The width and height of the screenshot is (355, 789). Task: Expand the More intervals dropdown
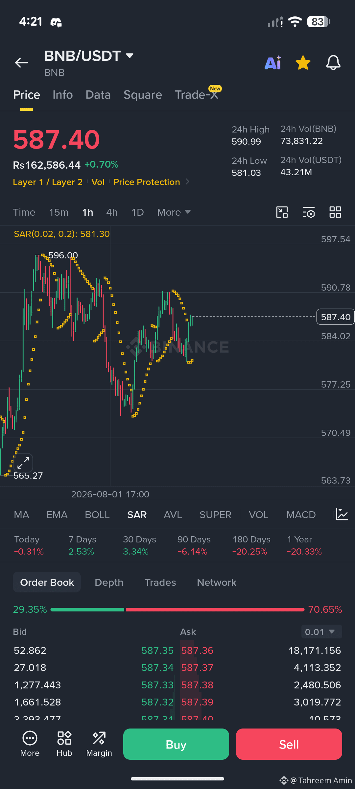click(x=174, y=212)
